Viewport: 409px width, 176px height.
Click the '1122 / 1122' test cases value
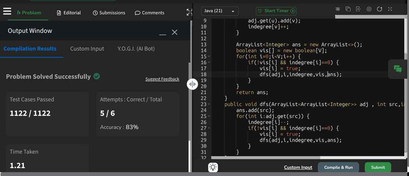[30, 113]
